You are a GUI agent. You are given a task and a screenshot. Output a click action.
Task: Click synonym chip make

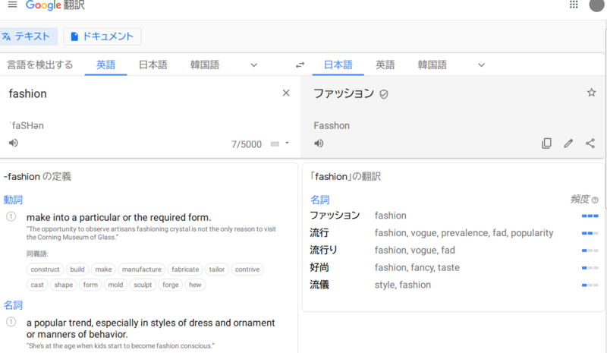point(103,269)
